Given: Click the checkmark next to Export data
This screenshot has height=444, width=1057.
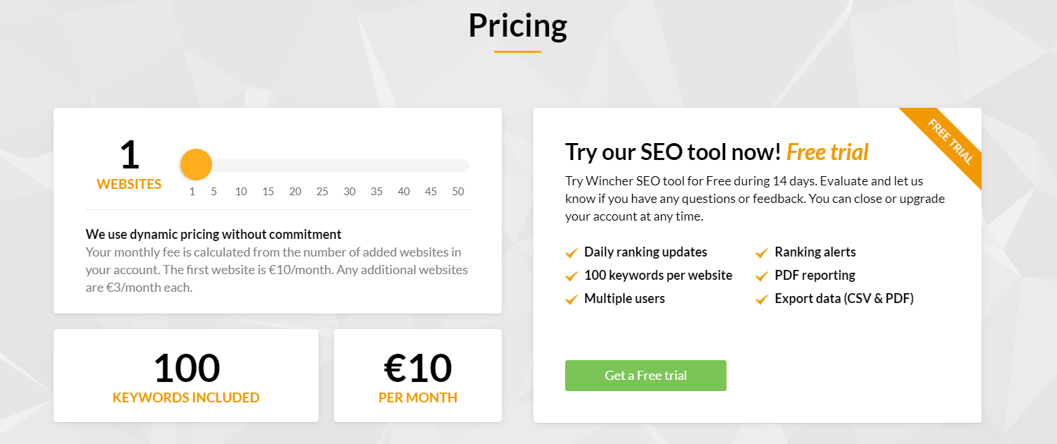Looking at the screenshot, I should tap(762, 299).
